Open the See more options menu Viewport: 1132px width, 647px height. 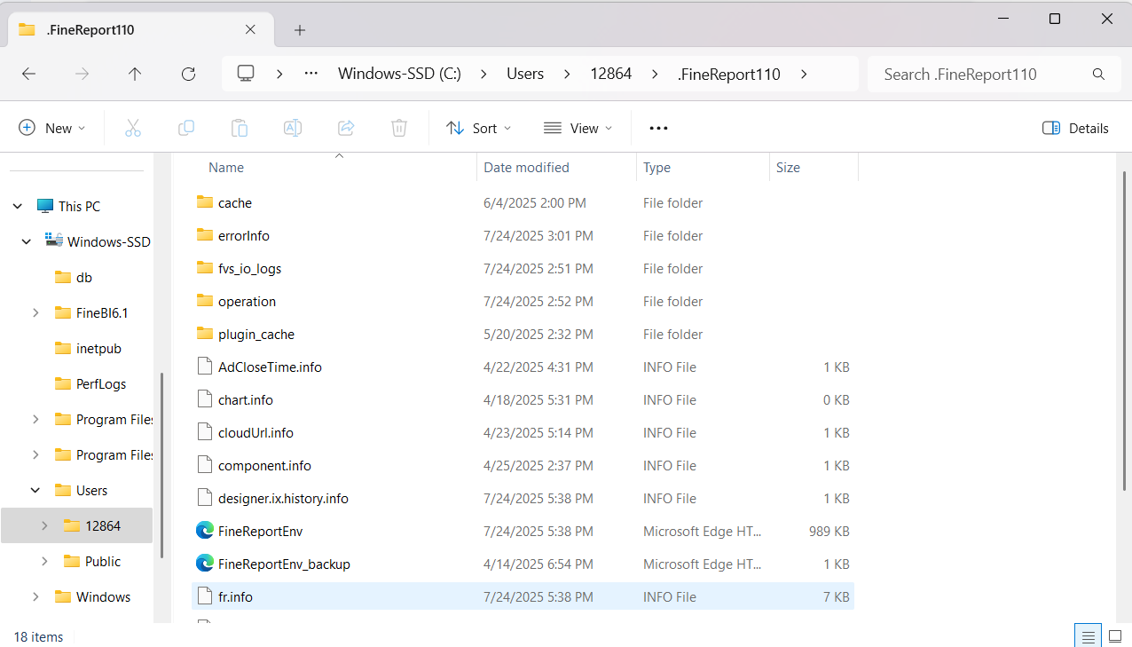[x=657, y=128]
